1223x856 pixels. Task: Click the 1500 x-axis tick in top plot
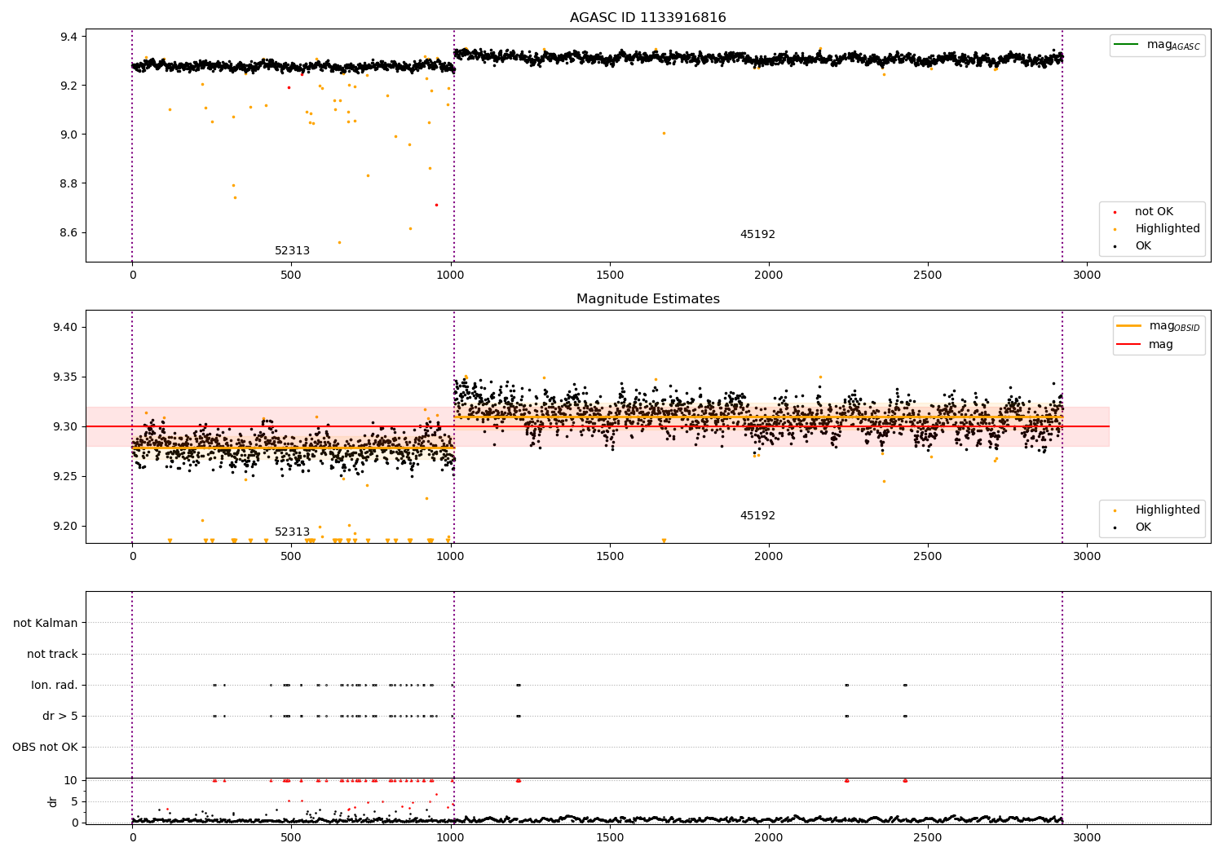(610, 276)
